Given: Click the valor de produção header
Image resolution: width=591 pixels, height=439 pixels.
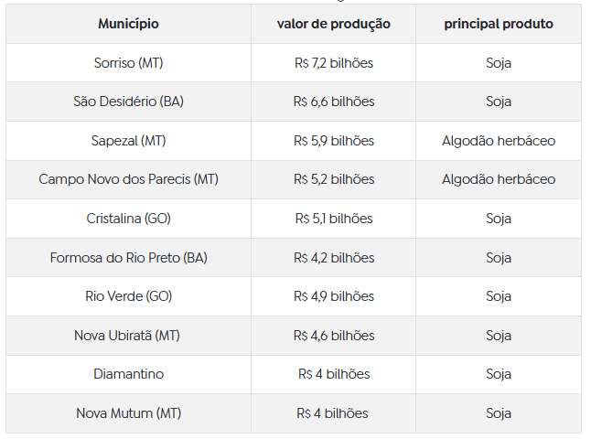Looking at the screenshot, I should tap(334, 24).
